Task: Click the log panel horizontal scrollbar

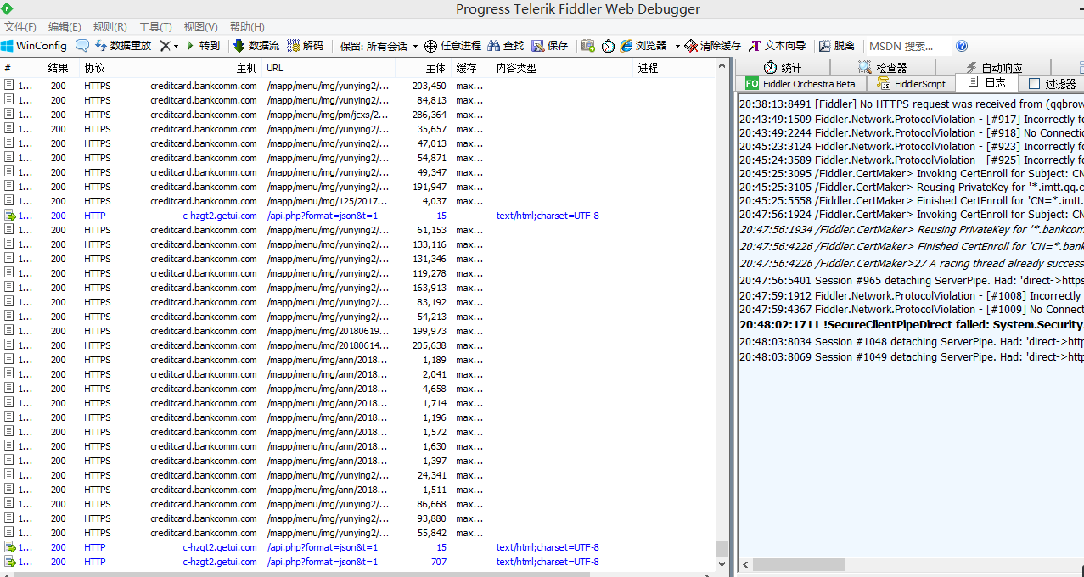Action: [798, 564]
